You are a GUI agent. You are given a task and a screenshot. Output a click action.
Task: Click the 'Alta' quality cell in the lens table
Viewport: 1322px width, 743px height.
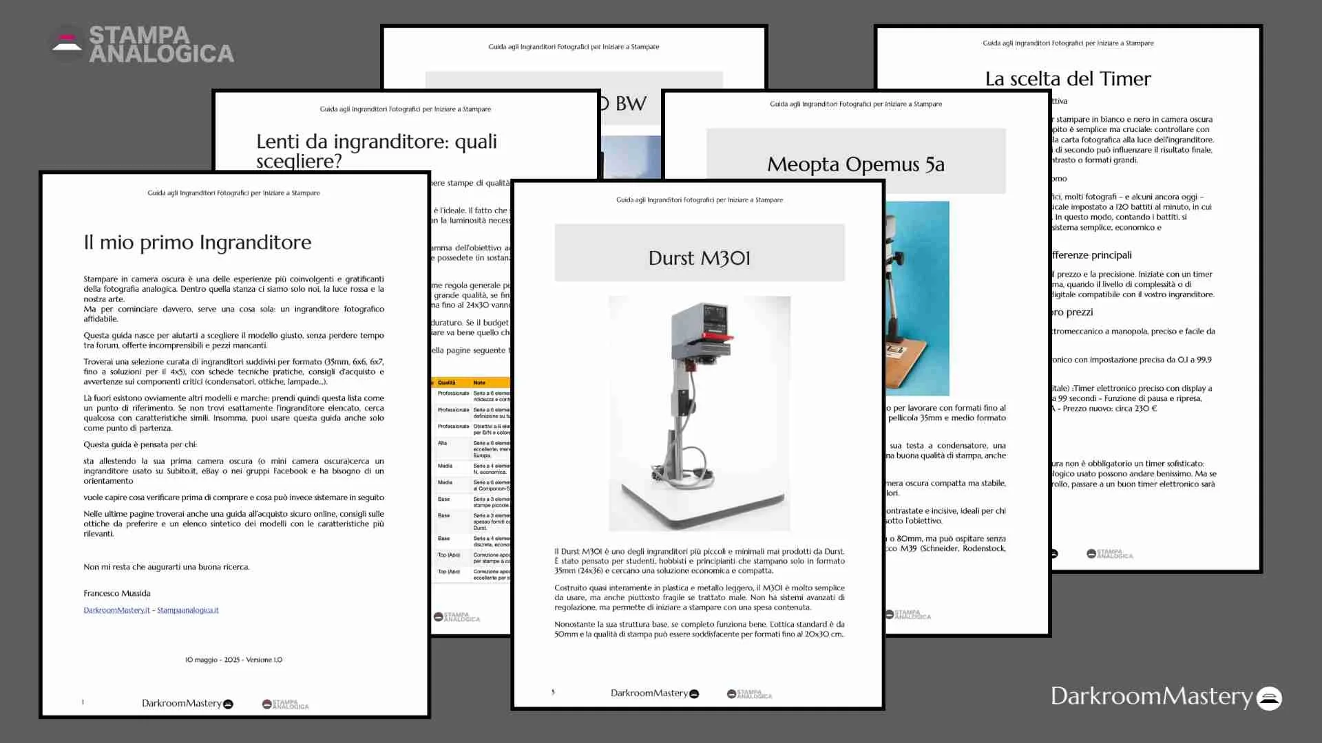[442, 443]
